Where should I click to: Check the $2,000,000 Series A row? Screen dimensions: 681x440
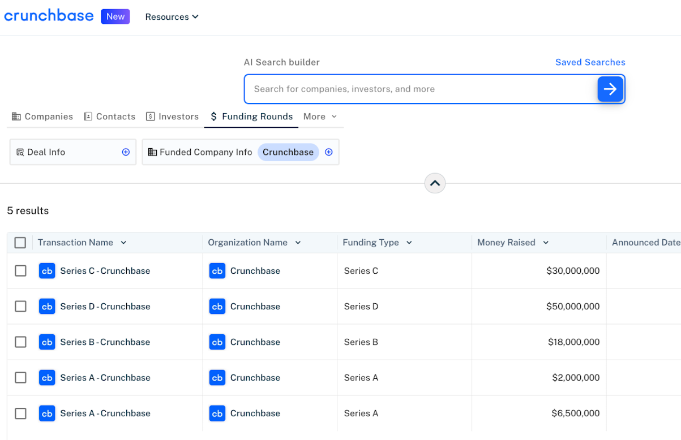(20, 378)
